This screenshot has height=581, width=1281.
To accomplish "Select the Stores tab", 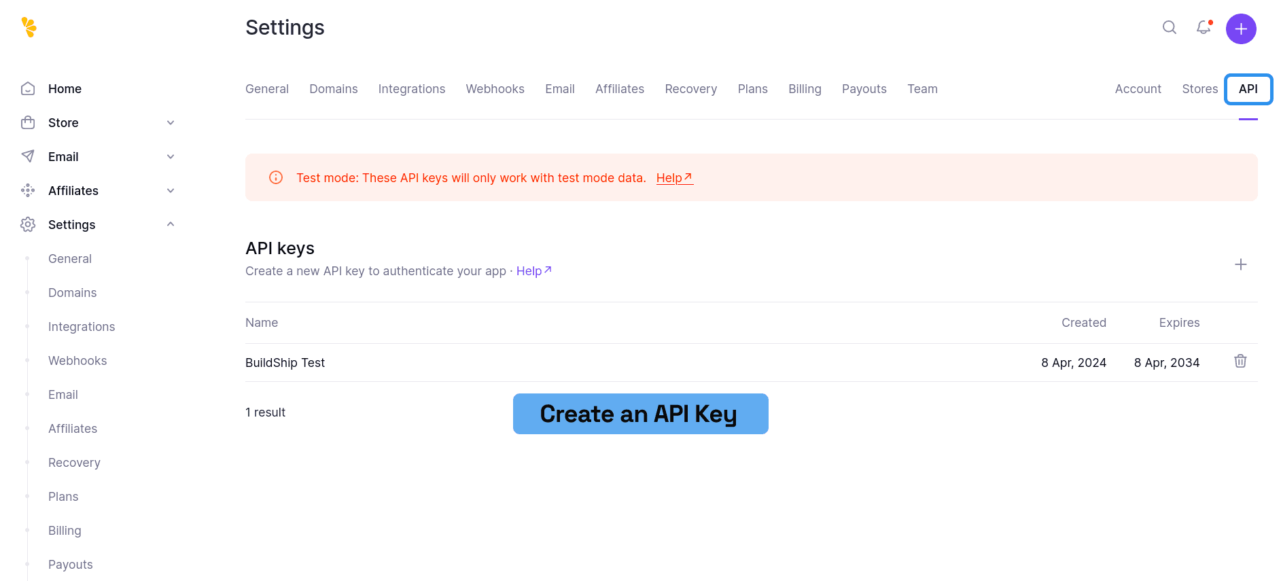I will pyautogui.click(x=1199, y=89).
